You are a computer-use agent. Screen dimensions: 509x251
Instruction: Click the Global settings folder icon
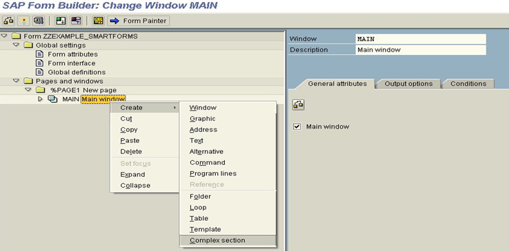[28, 45]
